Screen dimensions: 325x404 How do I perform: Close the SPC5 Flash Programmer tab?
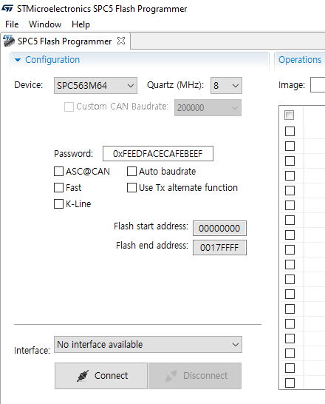point(121,41)
